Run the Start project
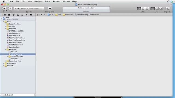Image resolution: width=175 pixels, height=98 pixels. pyautogui.click(x=4, y=8)
